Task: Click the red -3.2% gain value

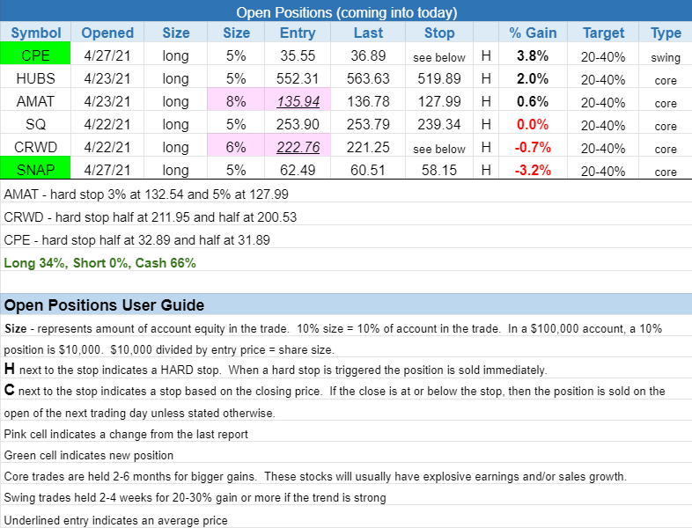Action: (x=533, y=170)
